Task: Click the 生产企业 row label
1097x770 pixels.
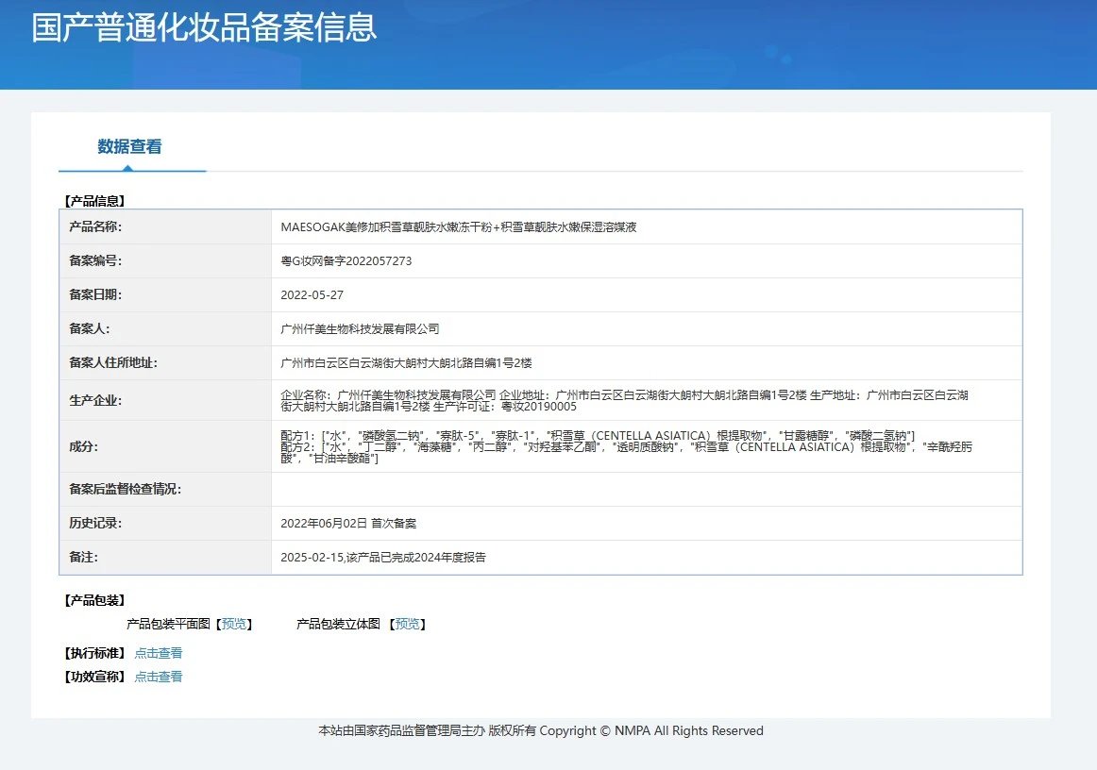Action: (x=95, y=401)
